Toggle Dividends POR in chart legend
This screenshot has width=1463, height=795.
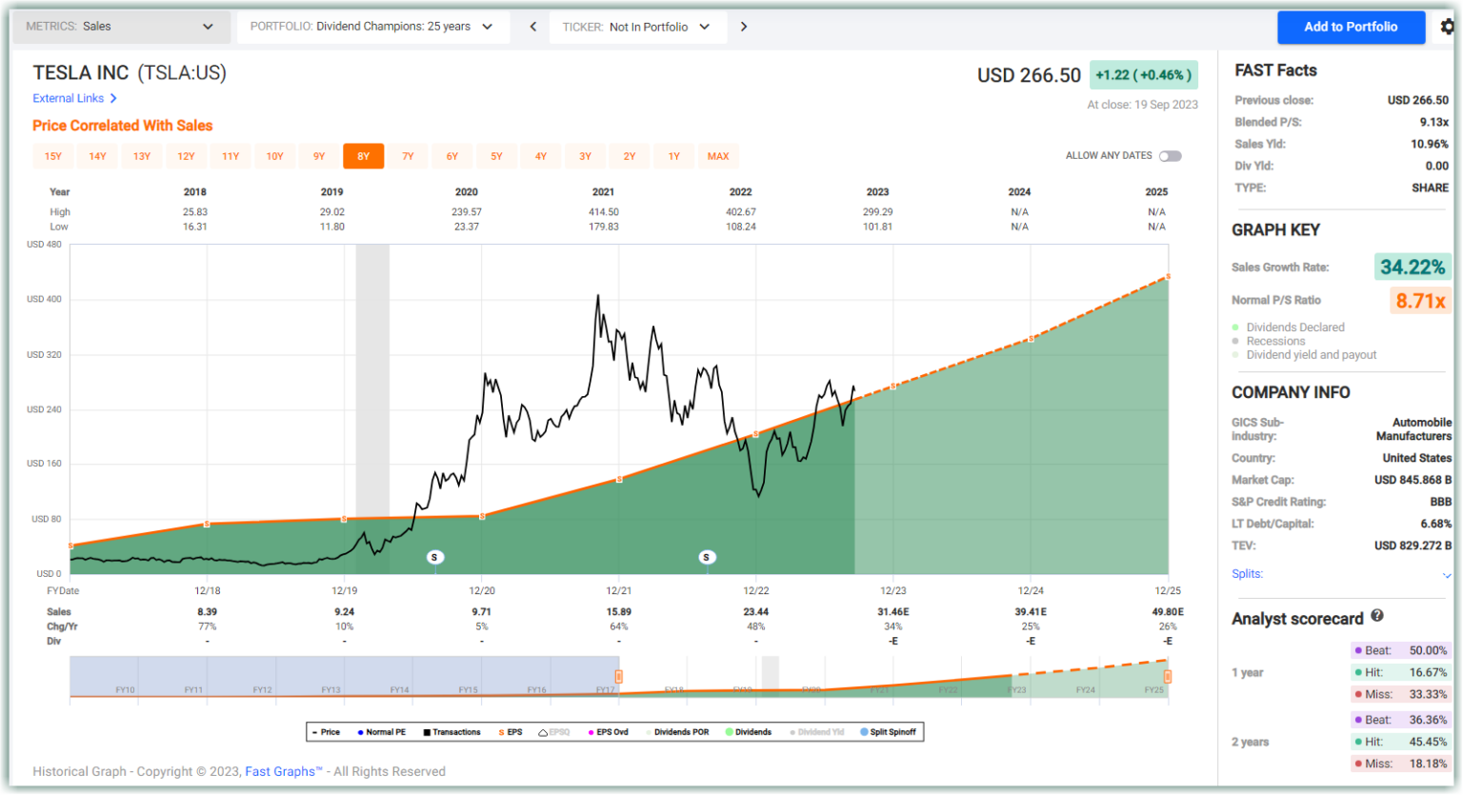pyautogui.click(x=678, y=732)
